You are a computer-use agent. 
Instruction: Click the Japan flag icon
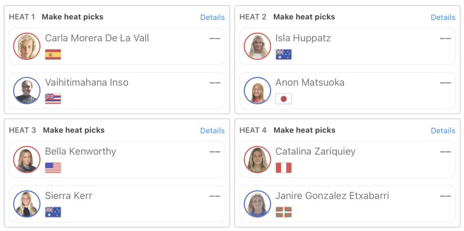click(x=284, y=99)
